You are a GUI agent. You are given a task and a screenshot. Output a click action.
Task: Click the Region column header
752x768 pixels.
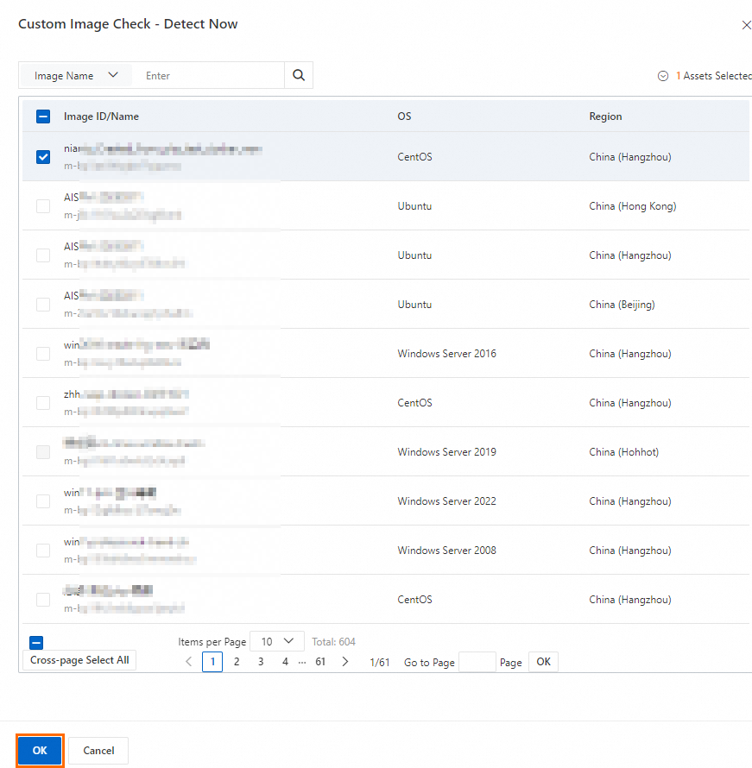pyautogui.click(x=605, y=116)
